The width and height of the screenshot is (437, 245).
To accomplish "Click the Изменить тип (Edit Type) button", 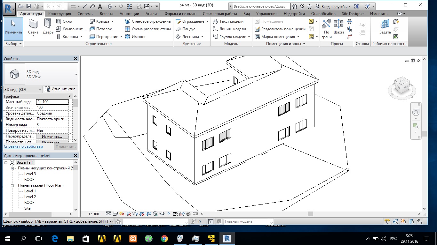I will click(60, 89).
